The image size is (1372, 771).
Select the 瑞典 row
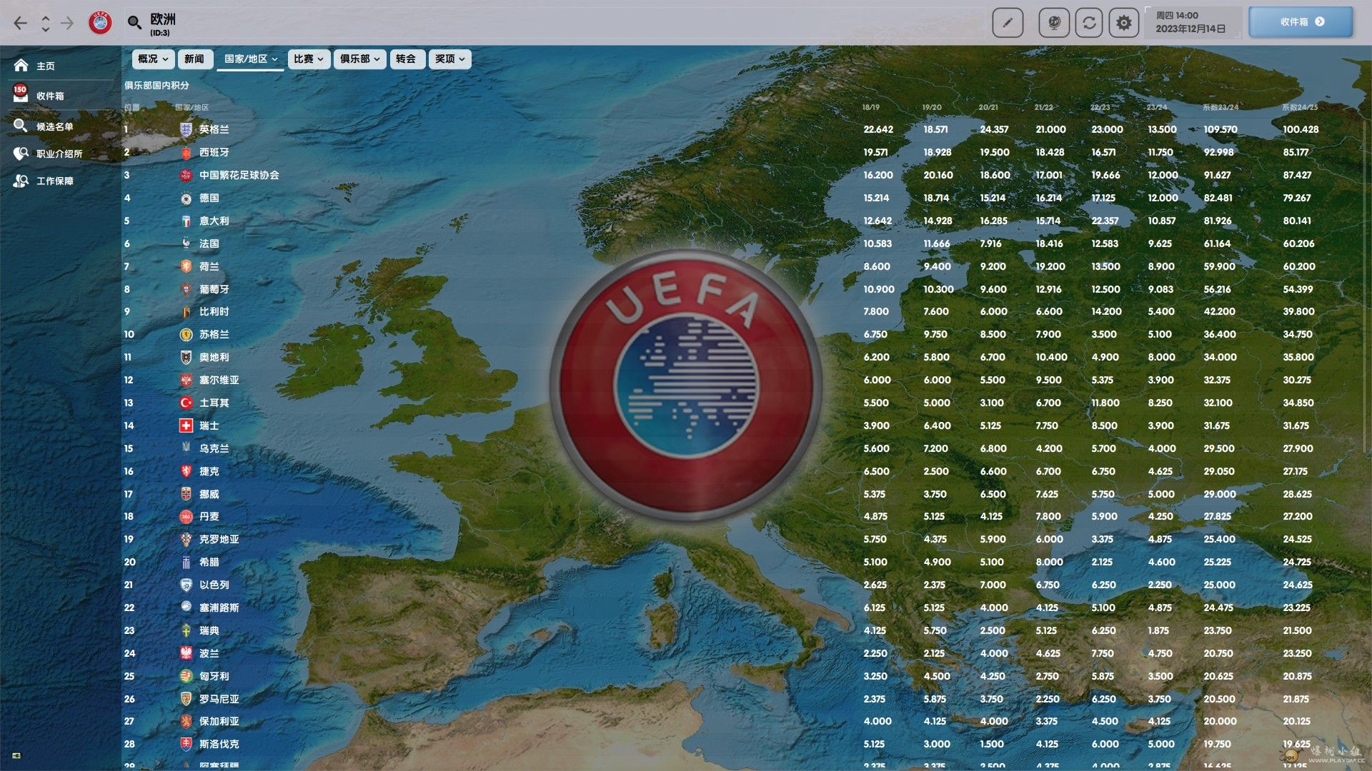point(740,630)
